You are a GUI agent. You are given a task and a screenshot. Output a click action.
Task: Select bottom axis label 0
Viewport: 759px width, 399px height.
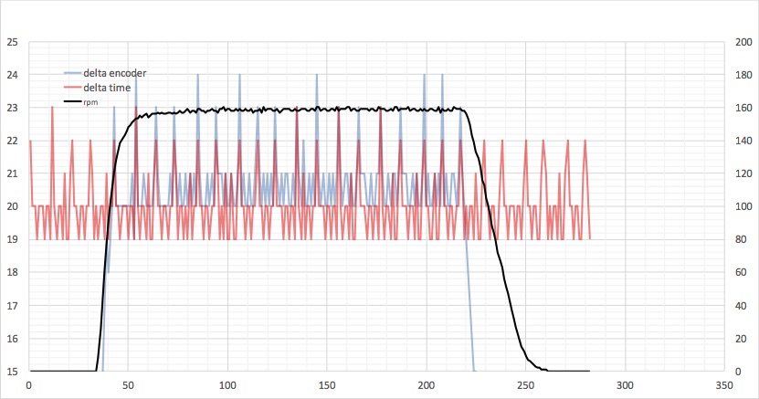pyautogui.click(x=29, y=385)
